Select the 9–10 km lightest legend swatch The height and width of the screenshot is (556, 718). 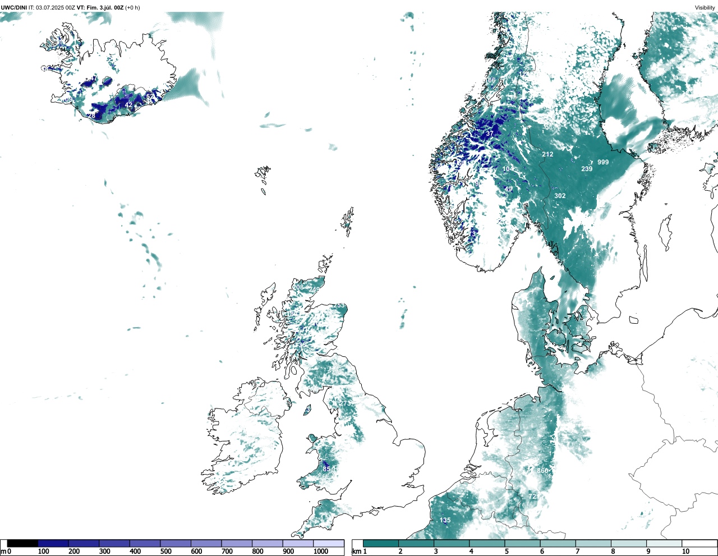(x=664, y=544)
